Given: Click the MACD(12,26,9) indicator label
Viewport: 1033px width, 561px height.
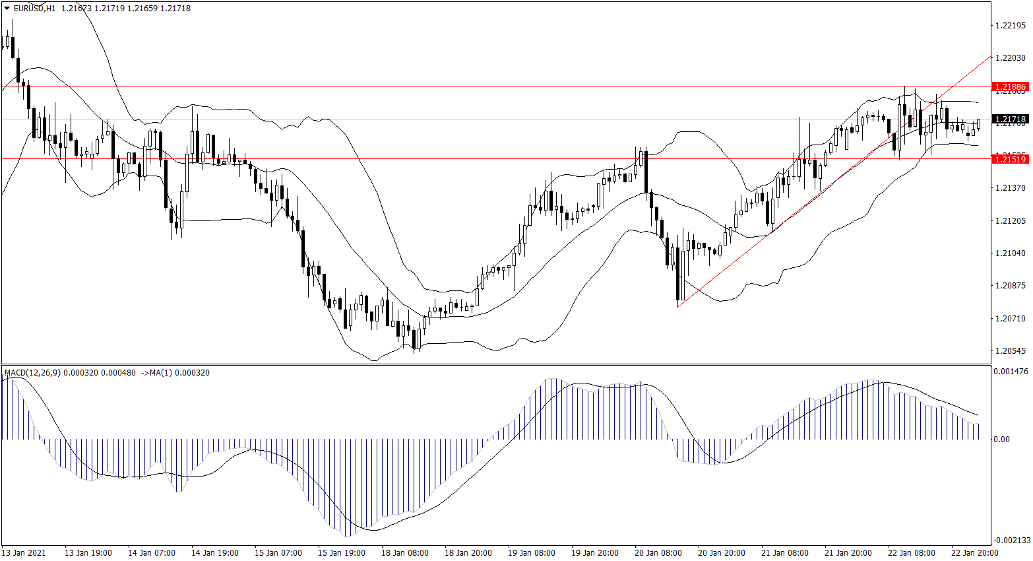Looking at the screenshot, I should click(32, 373).
